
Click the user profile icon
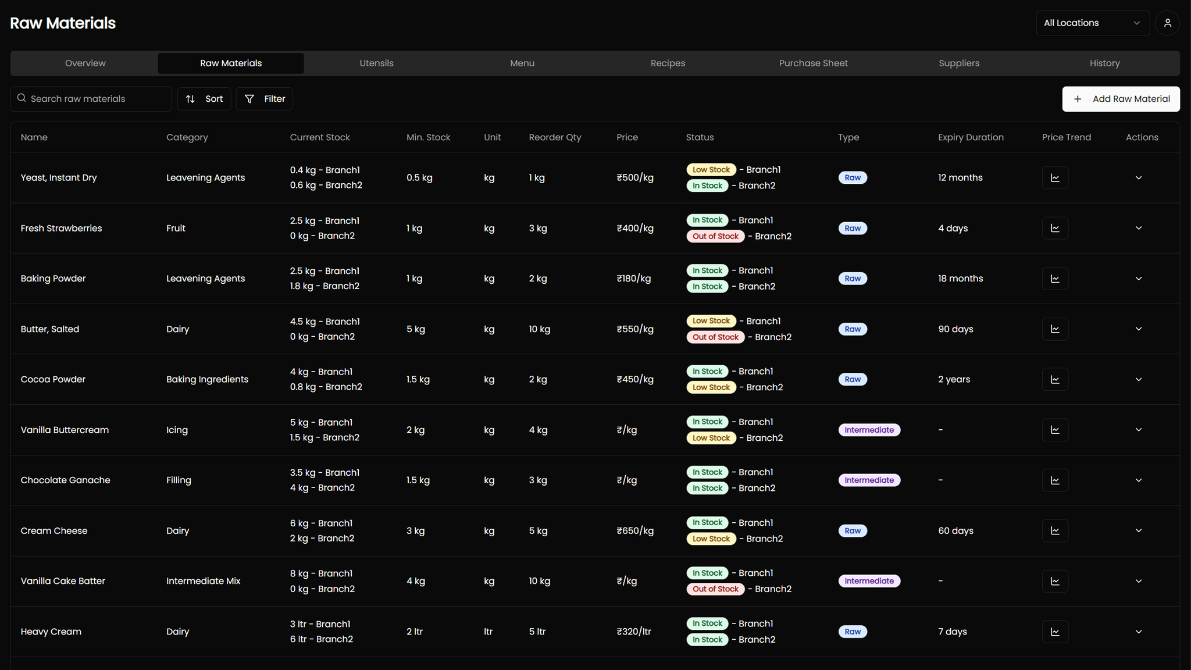[1167, 23]
